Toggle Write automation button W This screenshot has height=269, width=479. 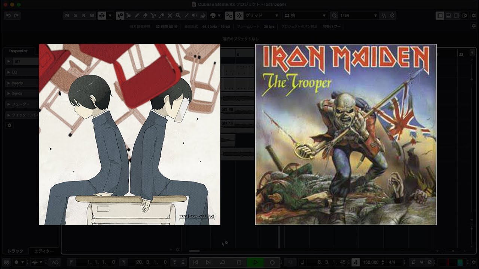pyautogui.click(x=92, y=16)
